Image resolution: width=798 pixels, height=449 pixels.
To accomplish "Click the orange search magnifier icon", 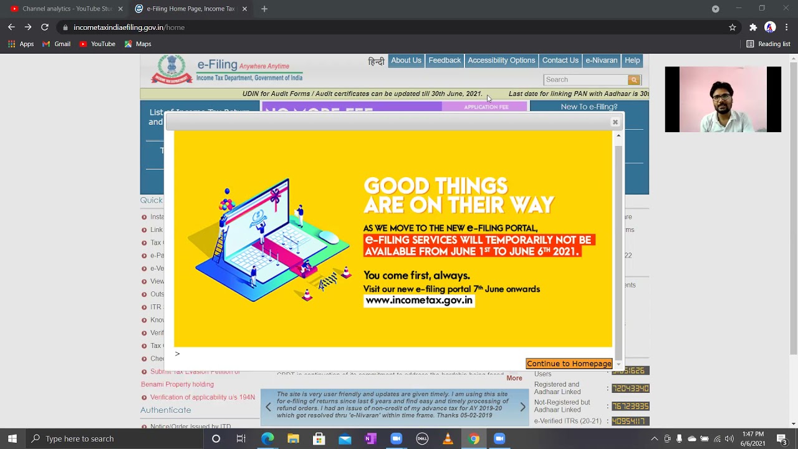I will [x=634, y=80].
